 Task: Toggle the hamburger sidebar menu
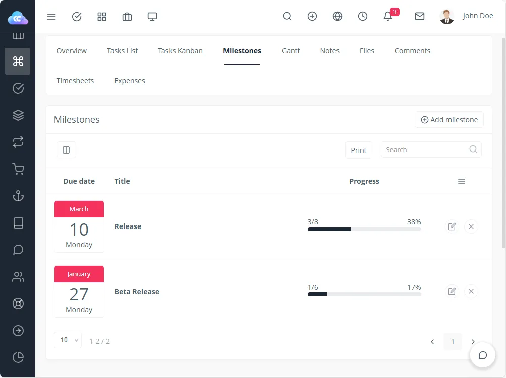pyautogui.click(x=51, y=17)
